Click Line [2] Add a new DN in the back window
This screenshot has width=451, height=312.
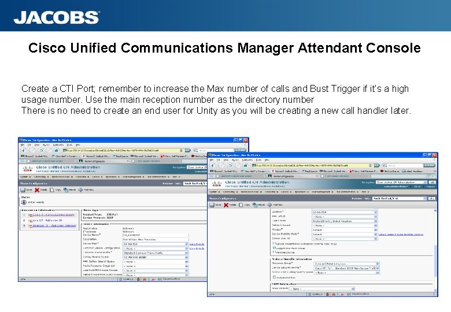pyautogui.click(x=47, y=220)
